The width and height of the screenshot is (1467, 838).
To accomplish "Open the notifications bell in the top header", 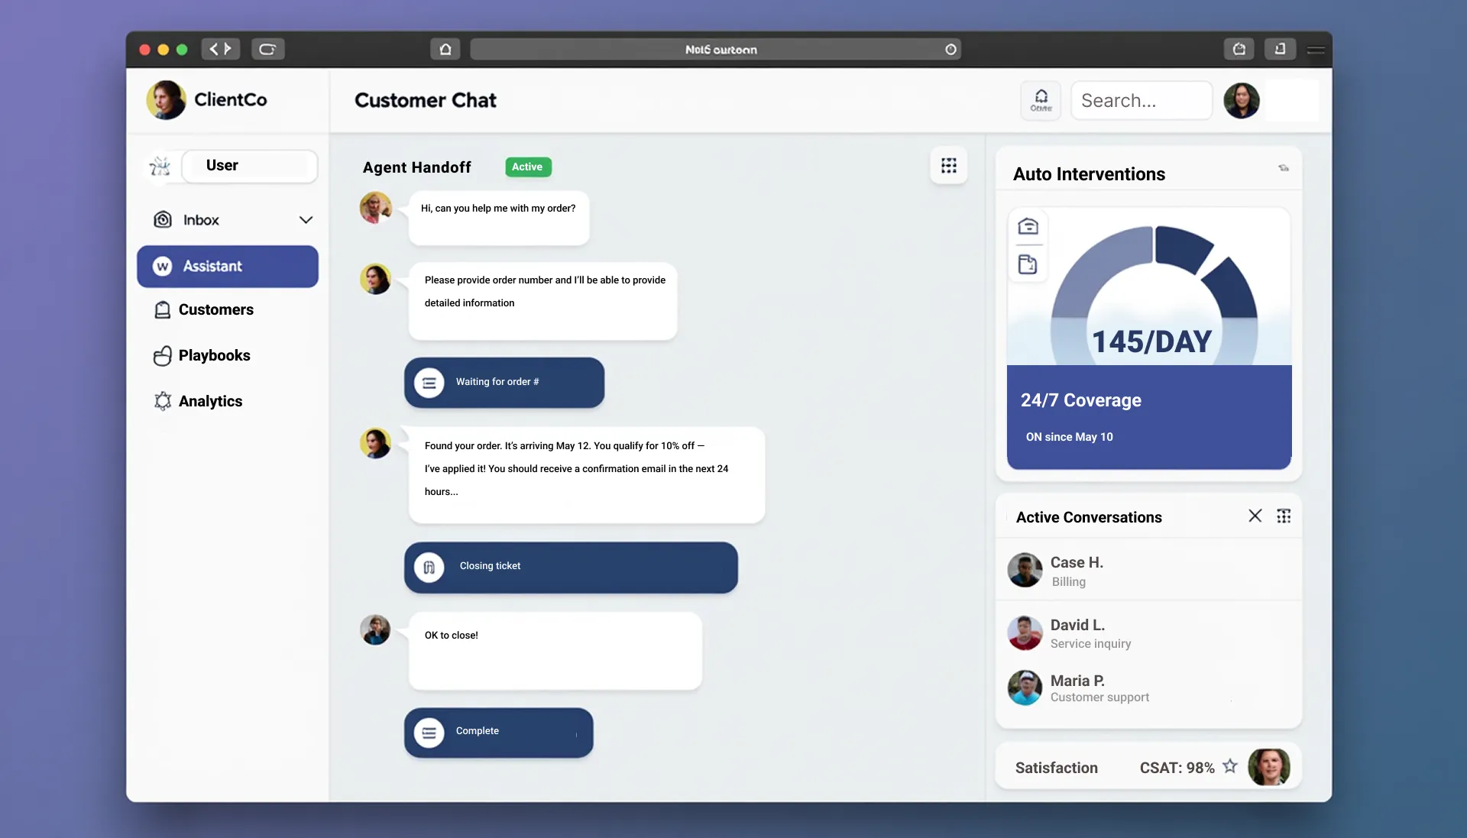I will pyautogui.click(x=1041, y=100).
